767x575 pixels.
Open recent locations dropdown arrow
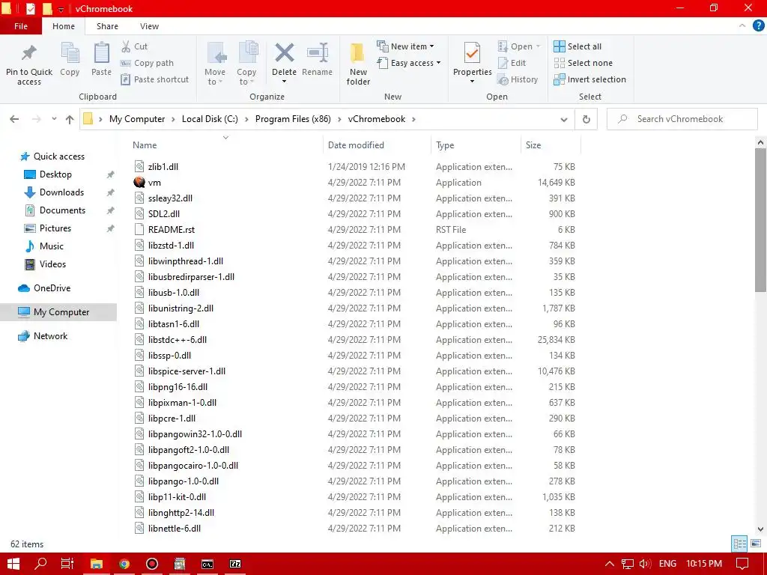coord(54,119)
